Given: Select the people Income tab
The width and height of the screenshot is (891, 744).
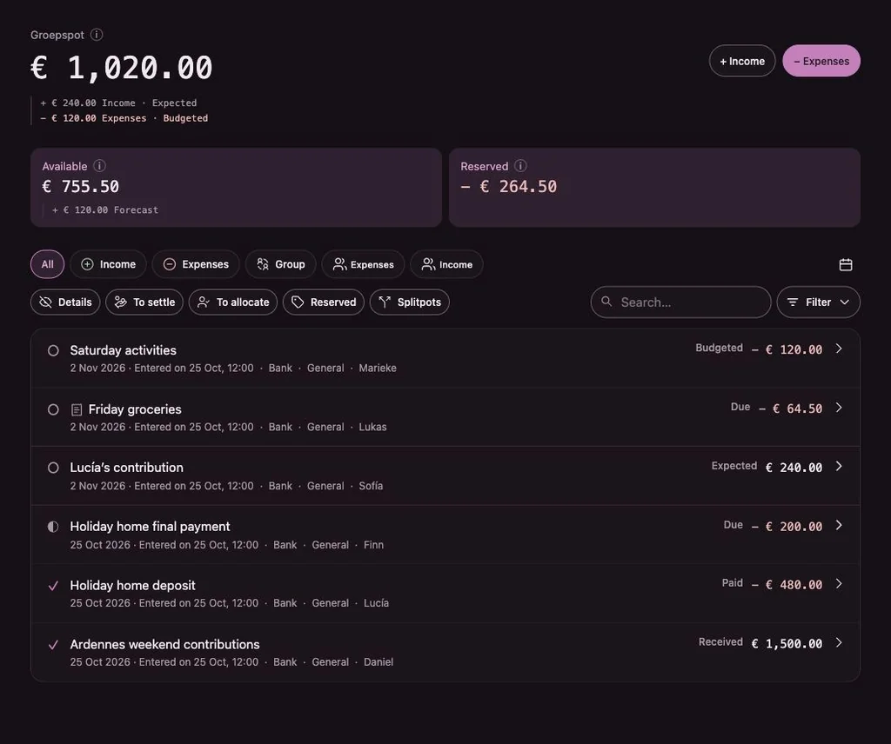Looking at the screenshot, I should pos(446,264).
